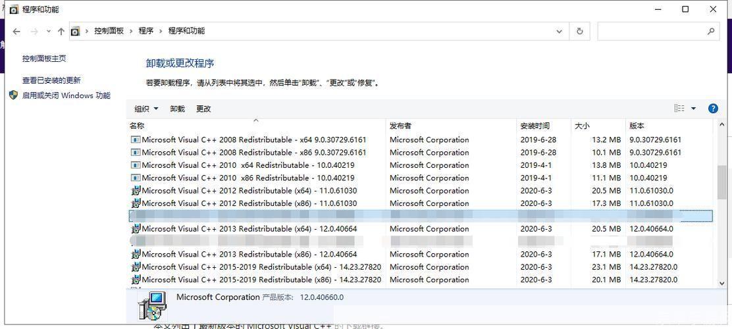Select 控制面板 in the breadcrumb

pos(109,31)
